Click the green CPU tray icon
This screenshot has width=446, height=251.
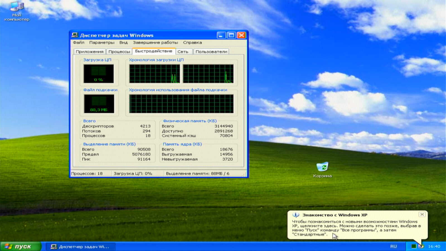414,246
